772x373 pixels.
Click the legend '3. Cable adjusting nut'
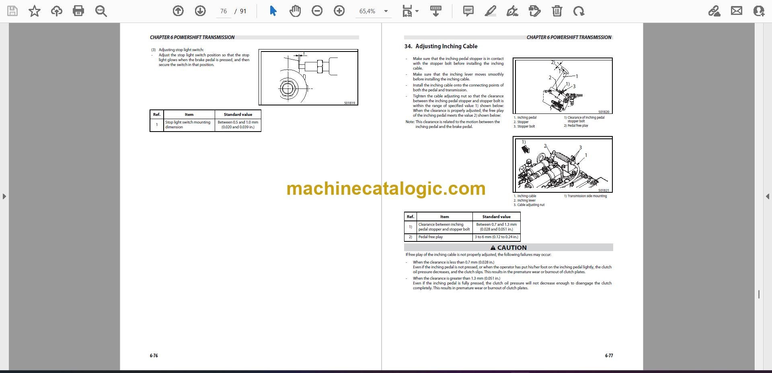[529, 205]
